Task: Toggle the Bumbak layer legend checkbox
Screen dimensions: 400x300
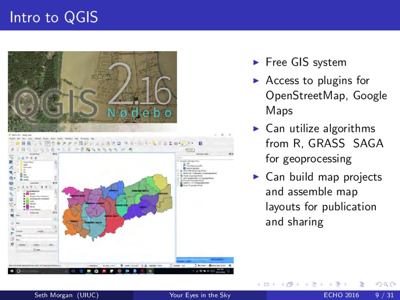Action: click(24, 193)
